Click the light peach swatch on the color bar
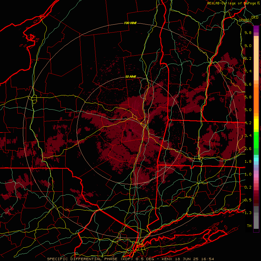 click(x=256, y=59)
